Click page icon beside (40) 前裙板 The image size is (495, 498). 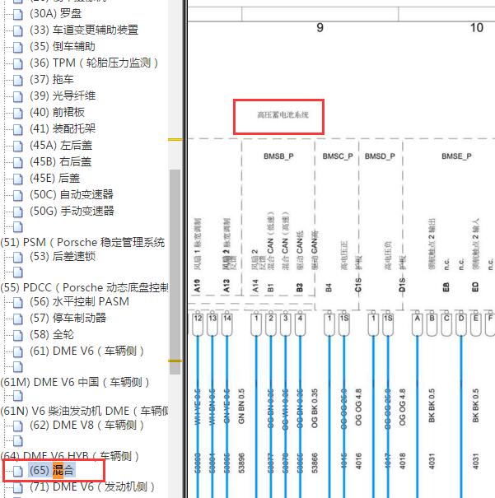point(18,113)
